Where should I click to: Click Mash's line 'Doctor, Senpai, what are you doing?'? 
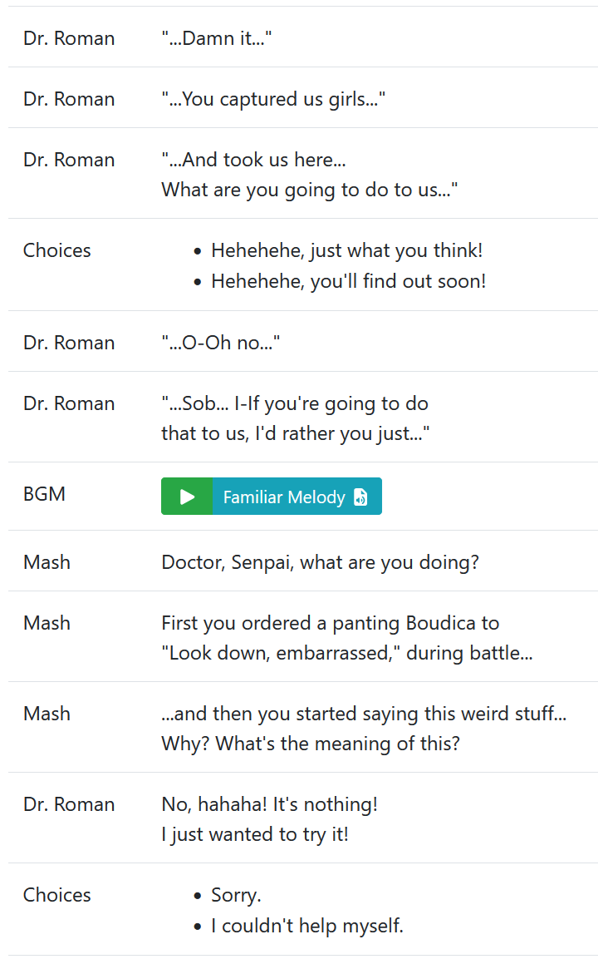pos(320,561)
